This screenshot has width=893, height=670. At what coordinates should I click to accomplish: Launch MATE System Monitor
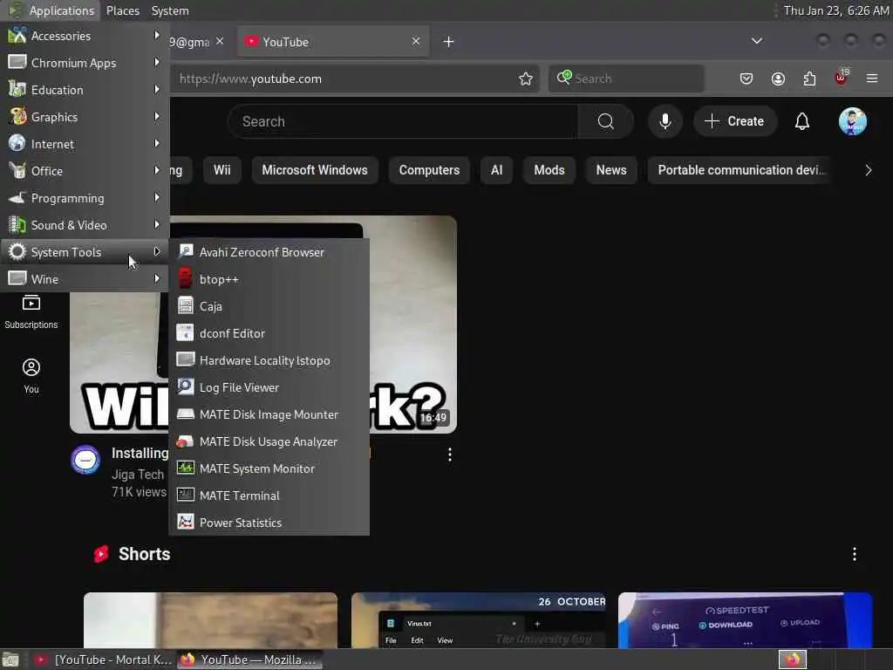269,468
